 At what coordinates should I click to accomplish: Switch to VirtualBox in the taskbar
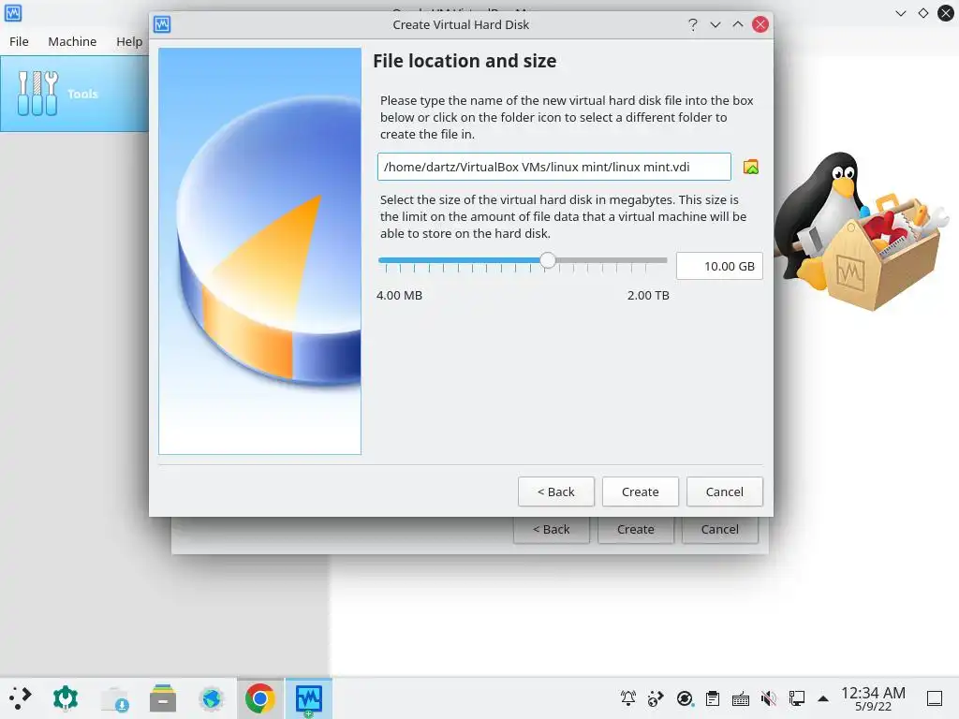[x=309, y=698]
